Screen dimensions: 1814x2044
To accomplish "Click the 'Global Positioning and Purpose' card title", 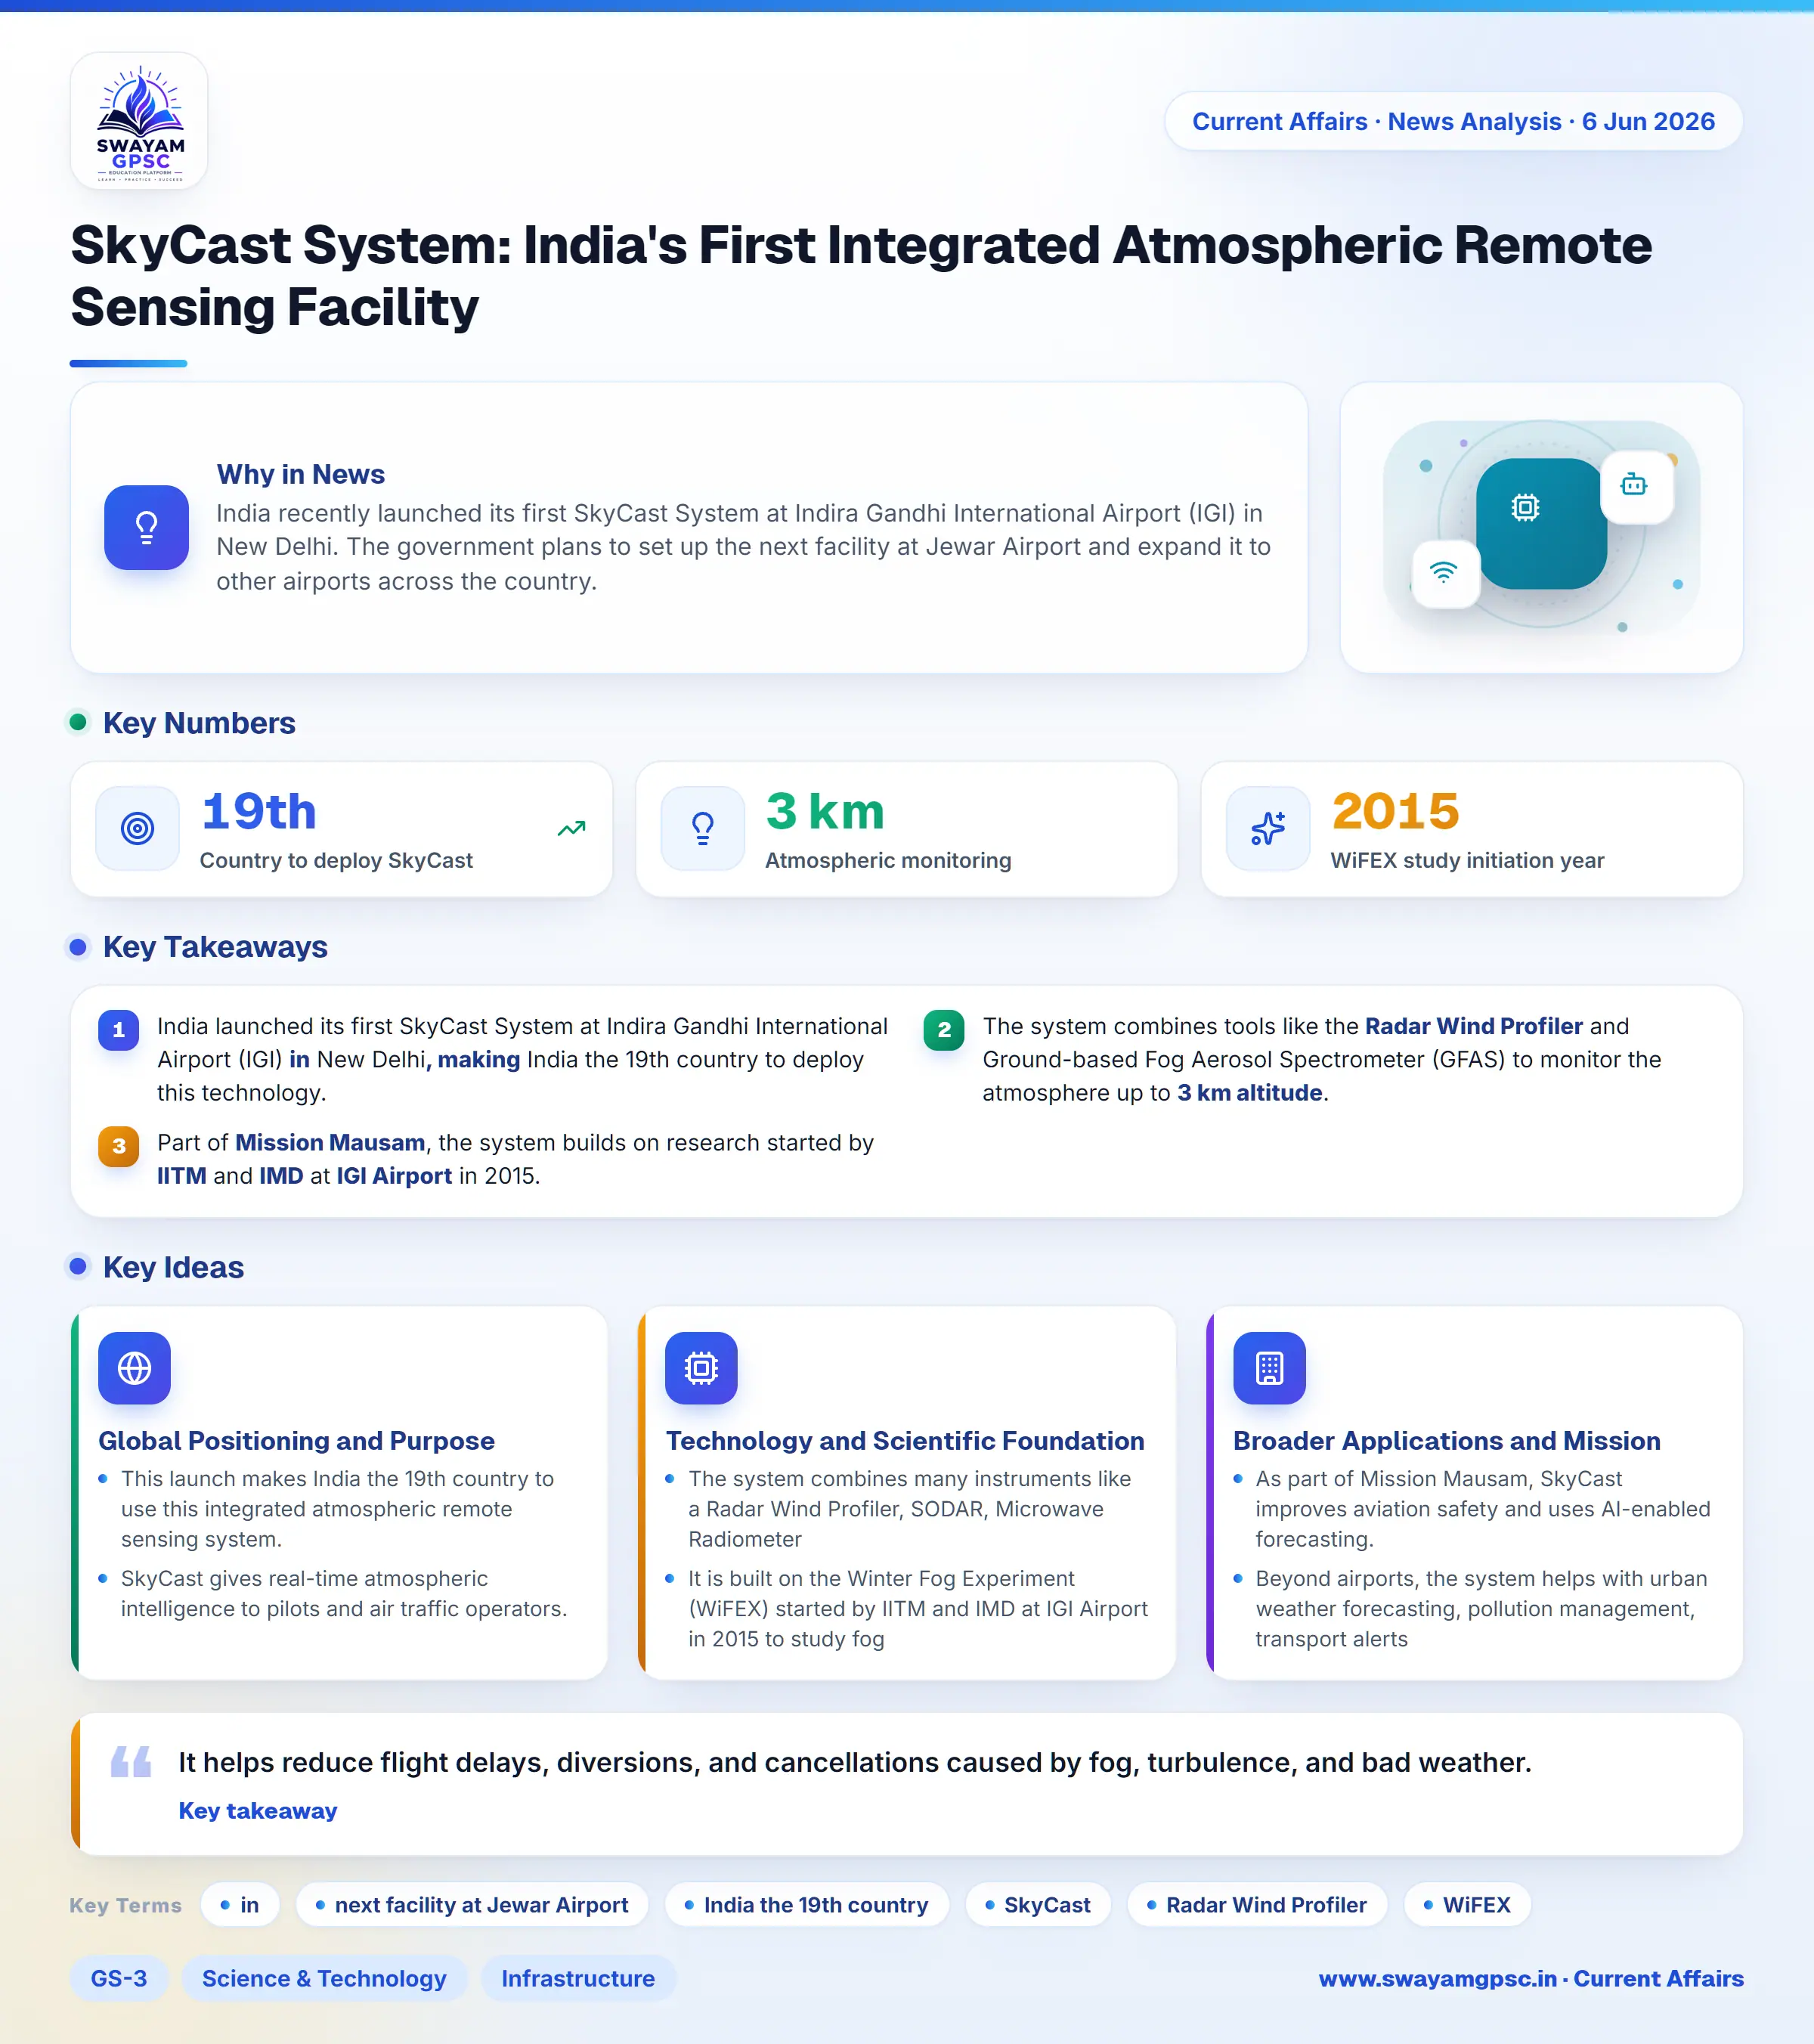I will coord(296,1441).
